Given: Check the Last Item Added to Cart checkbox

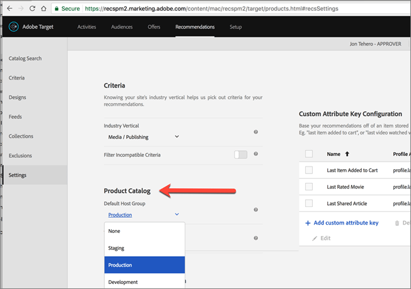Looking at the screenshot, I should [x=309, y=170].
